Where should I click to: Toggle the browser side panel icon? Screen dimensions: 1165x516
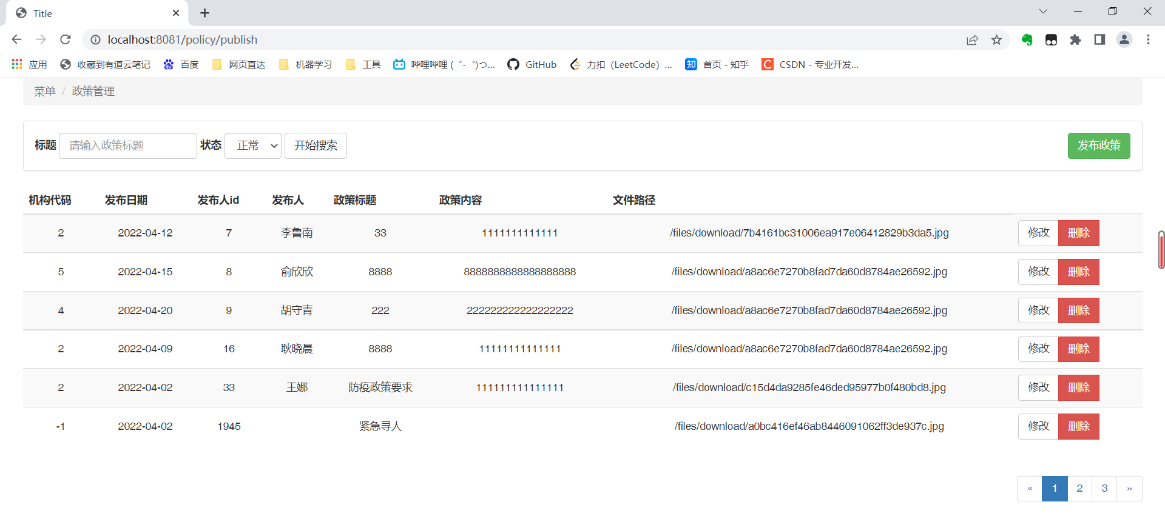click(x=1099, y=39)
